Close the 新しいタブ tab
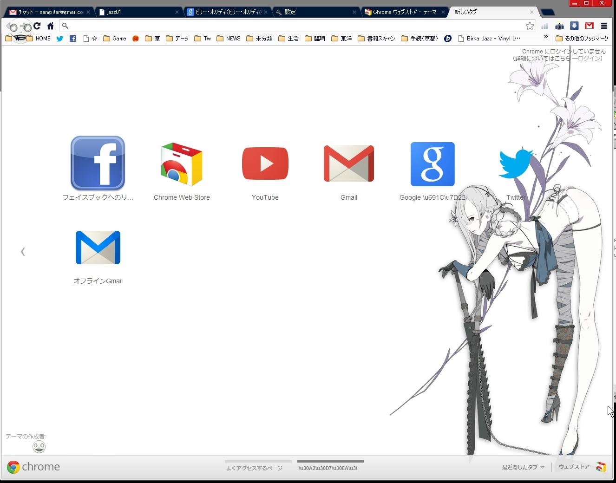Image resolution: width=616 pixels, height=483 pixels. click(532, 12)
